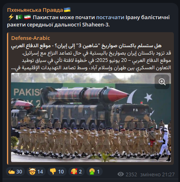Open the Arabic article headline about Shaheen 3
This screenshot has height=182, width=180.
pos(86,46)
